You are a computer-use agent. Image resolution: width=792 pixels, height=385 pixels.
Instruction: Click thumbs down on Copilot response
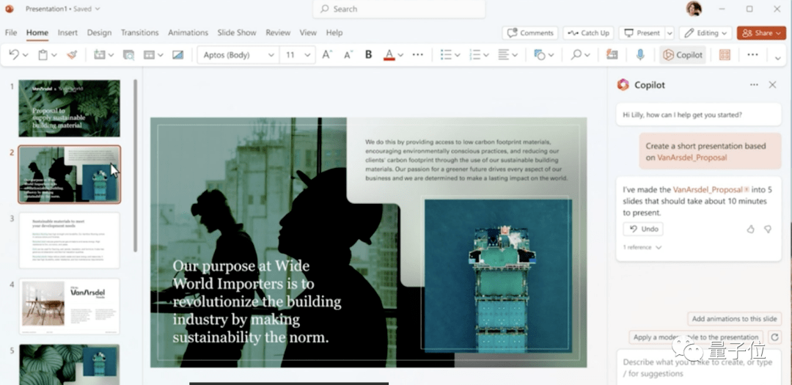point(768,229)
